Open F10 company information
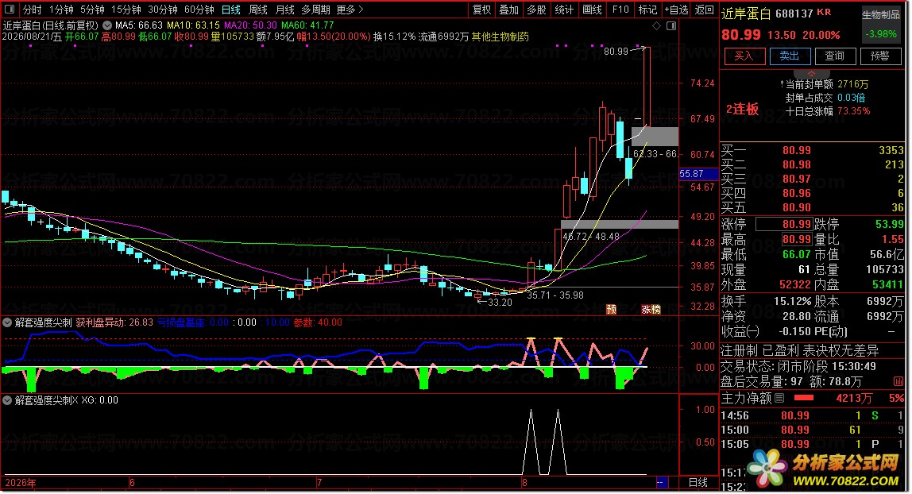Screen dimensions: 912x494 click(620, 10)
